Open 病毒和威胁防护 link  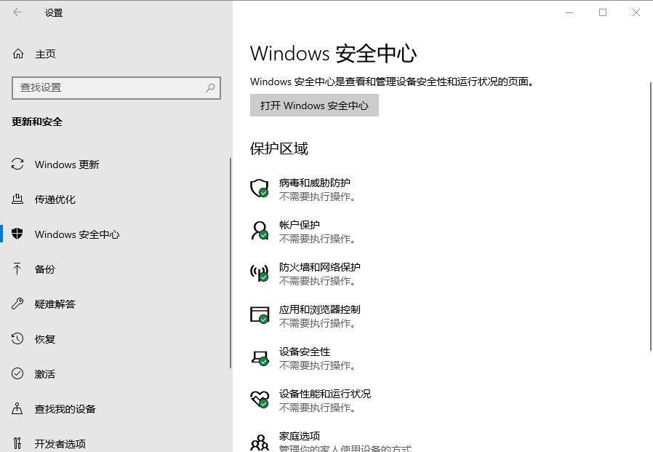coord(314,183)
